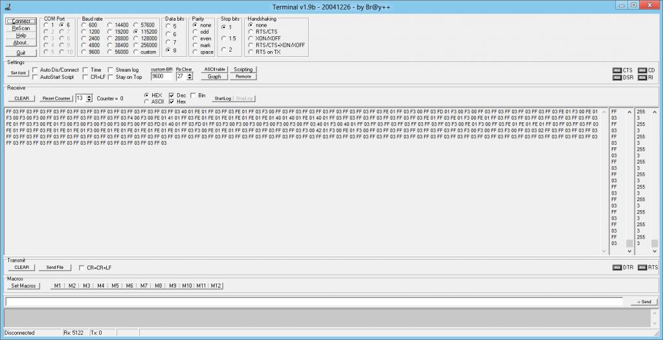
Task: Decrease the receive counter stepper value
Action: click(x=89, y=100)
